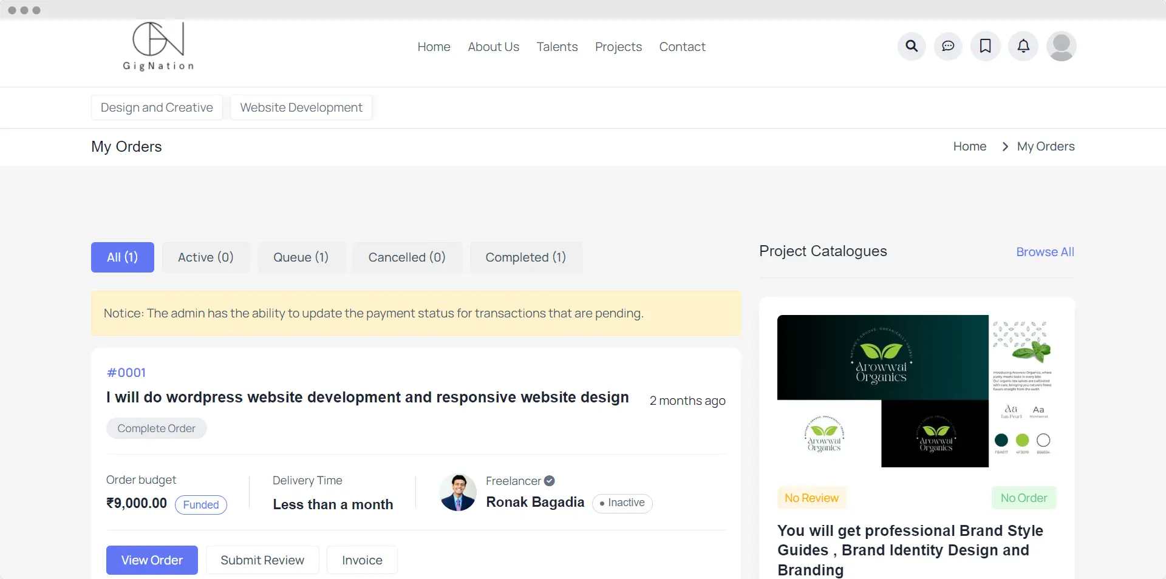Go to Home in the navigation
This screenshot has width=1166, height=579.
coord(434,47)
